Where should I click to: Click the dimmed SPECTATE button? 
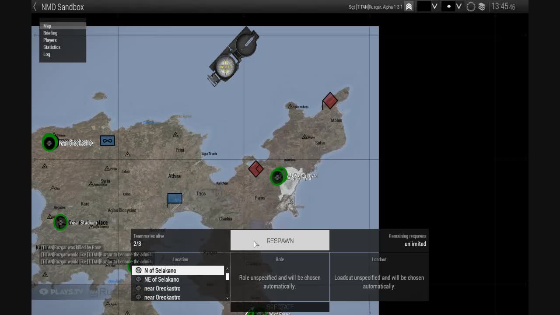coord(280,307)
